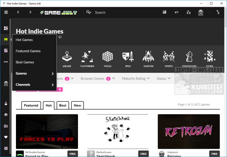Open the library icon in top bar
The width and height of the screenshot is (227, 157).
(164, 12)
